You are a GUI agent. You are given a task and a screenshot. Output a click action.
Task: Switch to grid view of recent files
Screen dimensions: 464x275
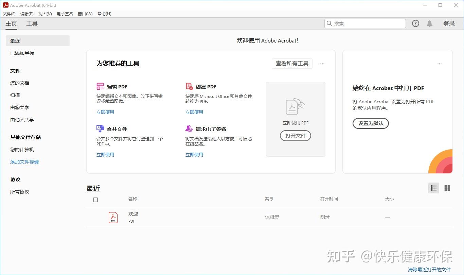(x=447, y=188)
